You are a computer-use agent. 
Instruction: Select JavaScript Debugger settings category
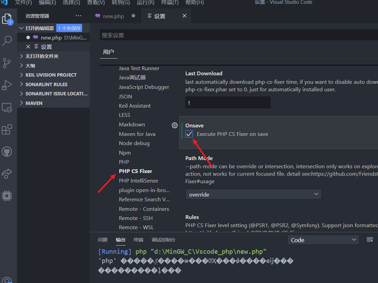(x=144, y=87)
